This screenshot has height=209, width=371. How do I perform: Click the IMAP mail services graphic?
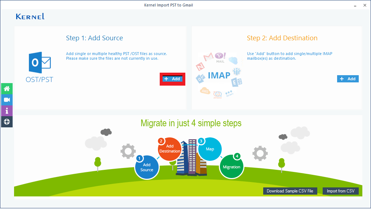(x=219, y=75)
